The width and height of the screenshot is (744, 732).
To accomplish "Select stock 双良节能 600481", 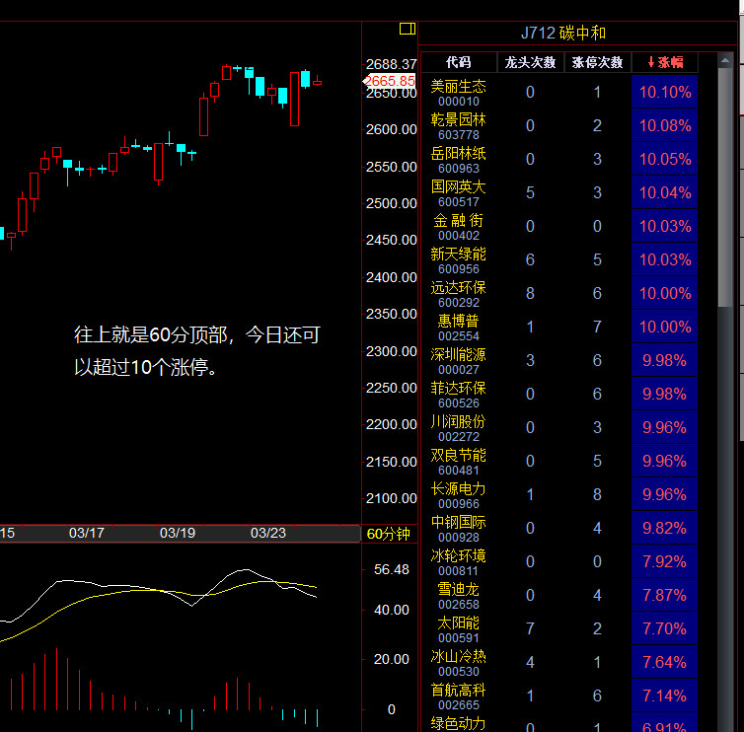I will 459,461.
